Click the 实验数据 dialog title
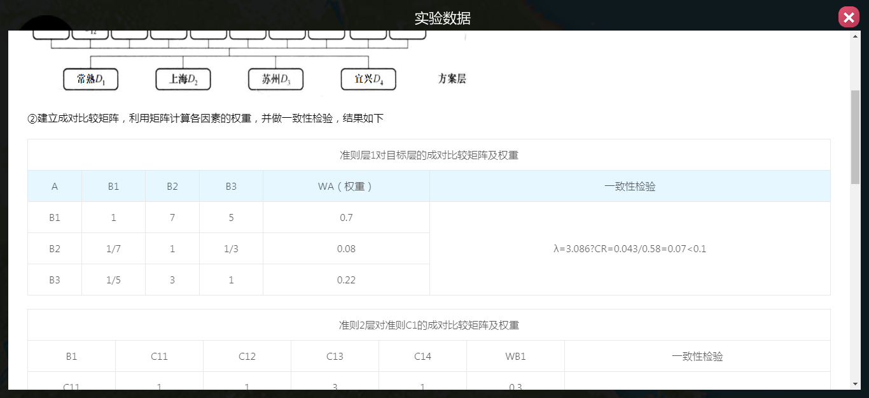Viewport: 869px width, 398px height. click(443, 18)
